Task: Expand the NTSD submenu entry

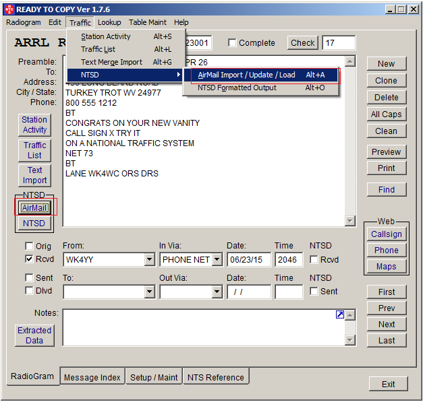Action: pos(125,75)
